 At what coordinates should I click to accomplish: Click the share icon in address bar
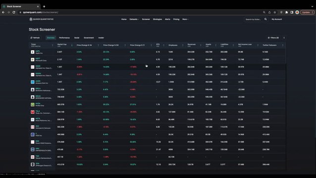269,12
